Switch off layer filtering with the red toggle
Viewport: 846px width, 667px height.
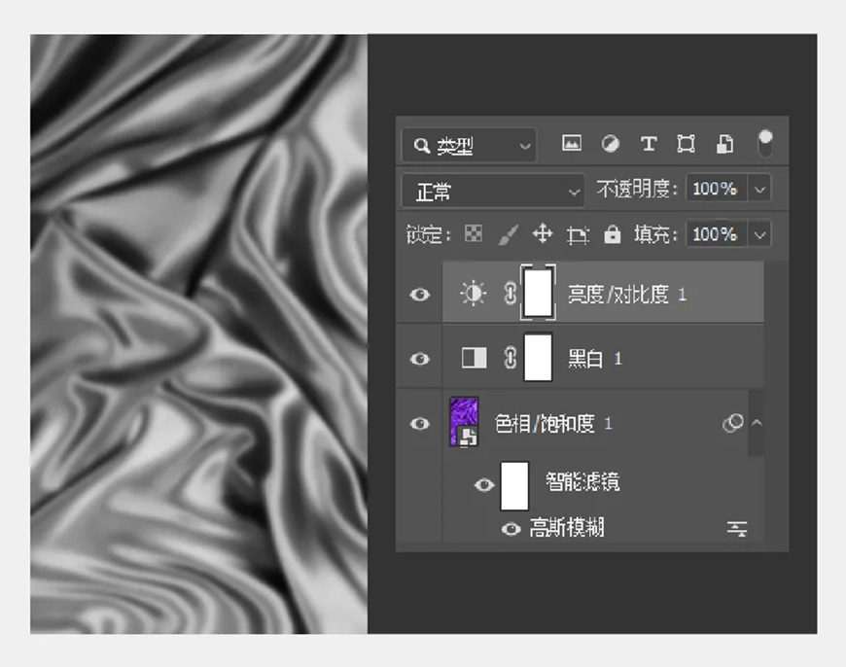click(x=765, y=143)
